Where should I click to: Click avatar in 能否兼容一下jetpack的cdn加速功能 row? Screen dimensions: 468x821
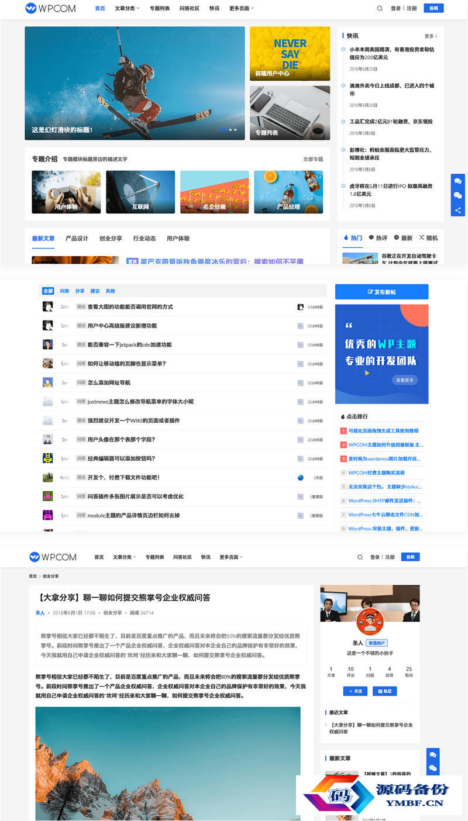click(x=48, y=344)
